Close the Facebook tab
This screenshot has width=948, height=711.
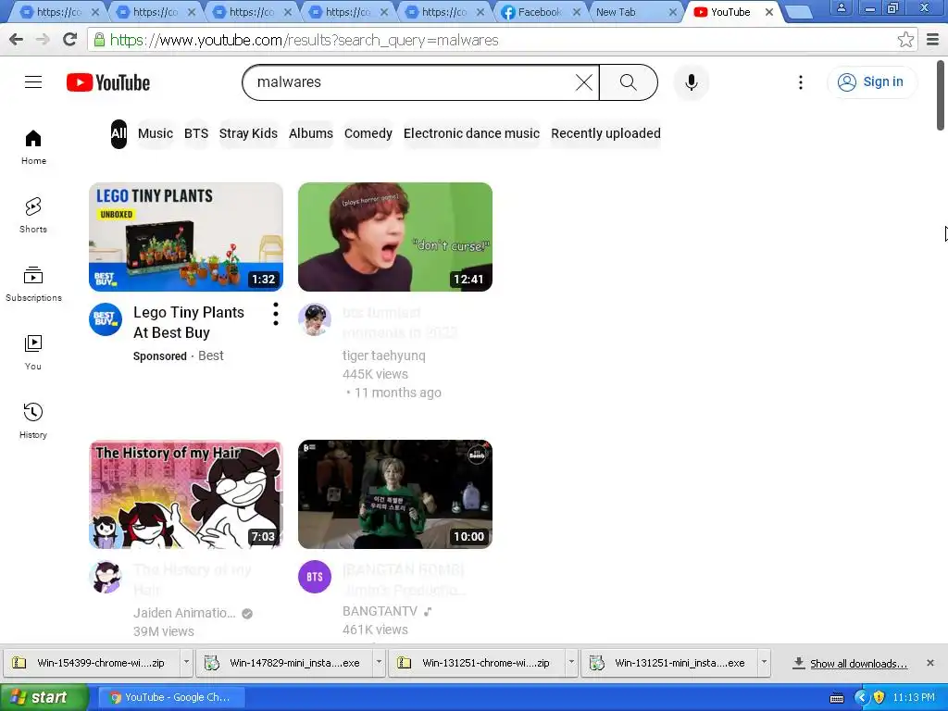(x=577, y=12)
